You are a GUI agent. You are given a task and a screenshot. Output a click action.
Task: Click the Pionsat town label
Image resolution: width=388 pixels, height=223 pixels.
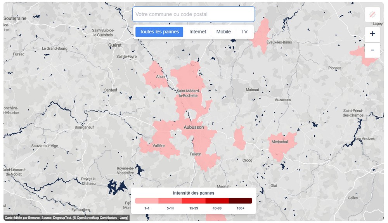(x=334, y=68)
